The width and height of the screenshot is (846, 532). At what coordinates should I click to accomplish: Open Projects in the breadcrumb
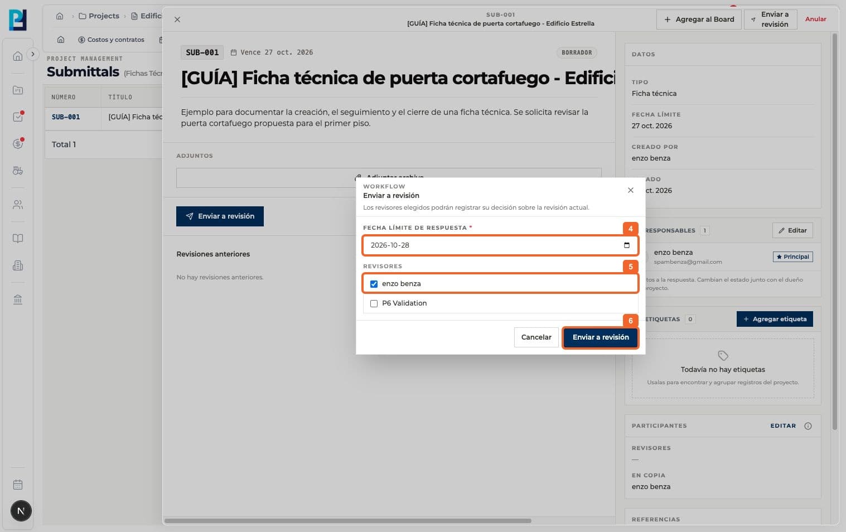point(99,16)
